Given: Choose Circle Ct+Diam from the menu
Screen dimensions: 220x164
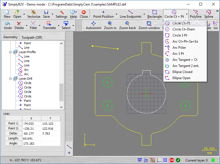Looking at the screenshot, I should point(185,29).
